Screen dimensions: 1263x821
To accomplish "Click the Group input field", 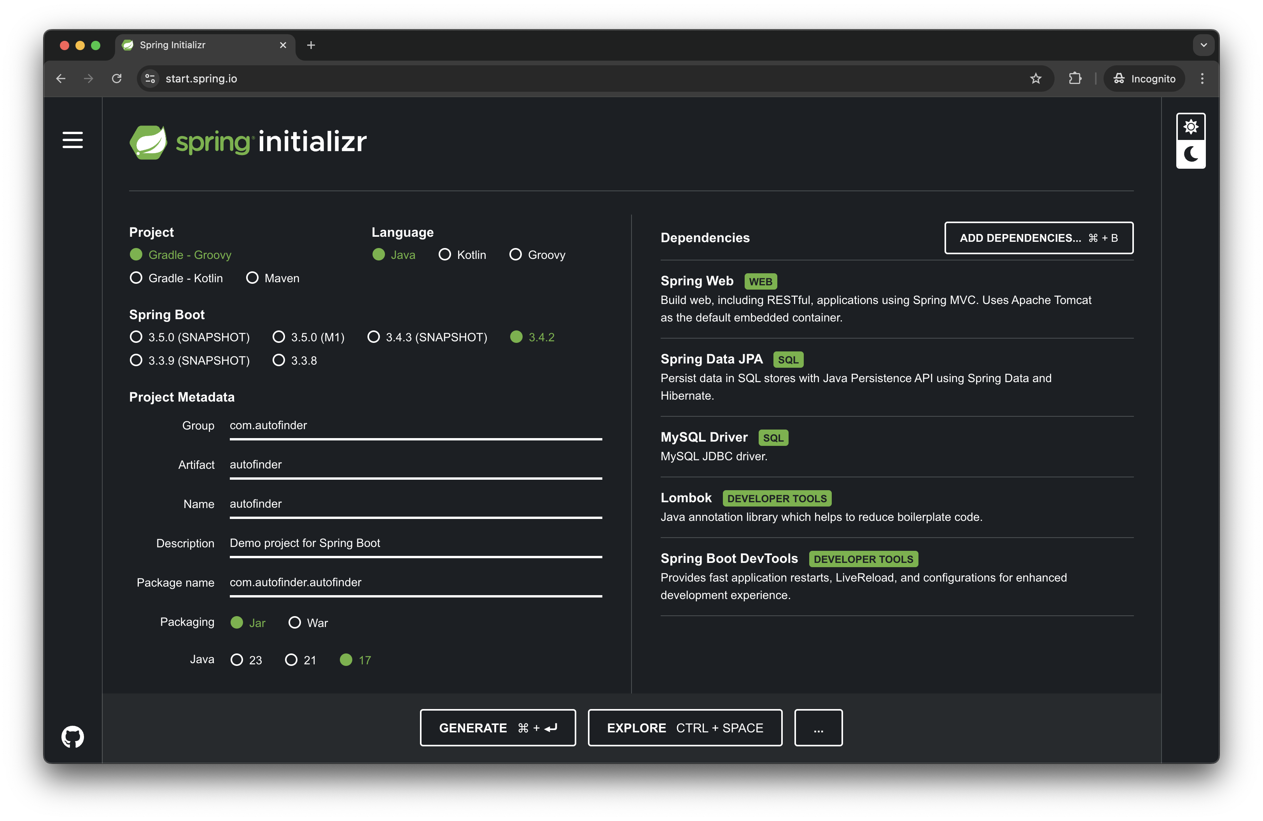I will pos(416,426).
